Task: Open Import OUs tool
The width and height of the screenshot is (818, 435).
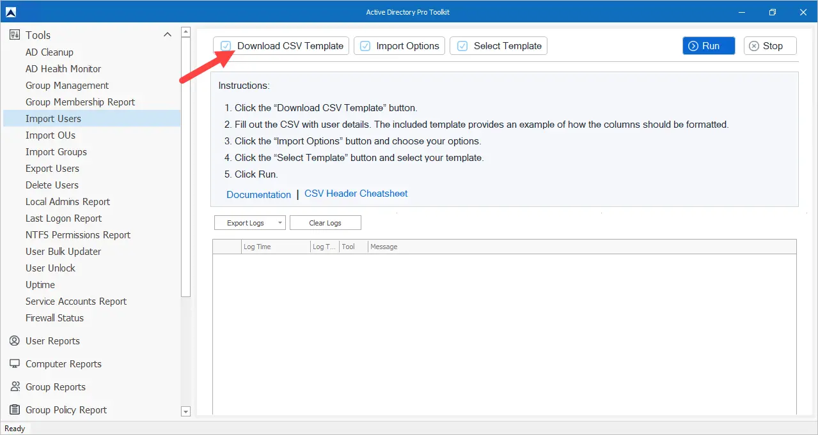Action: [x=51, y=135]
